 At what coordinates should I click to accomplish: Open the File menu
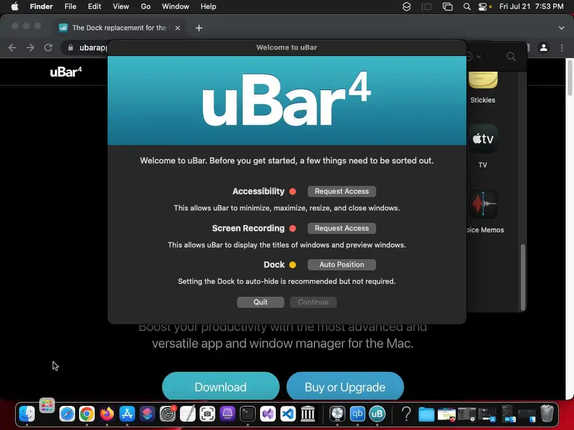coord(70,7)
